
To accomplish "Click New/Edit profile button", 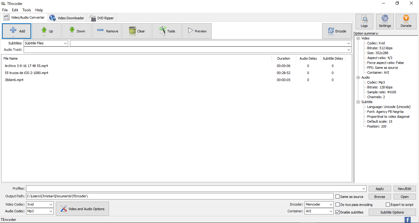I will pyautogui.click(x=405, y=189).
